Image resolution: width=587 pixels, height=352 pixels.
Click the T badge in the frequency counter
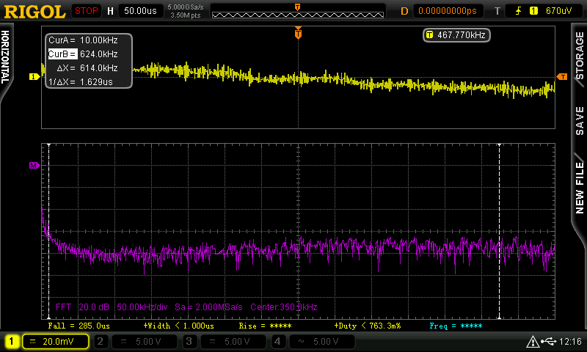click(x=429, y=35)
